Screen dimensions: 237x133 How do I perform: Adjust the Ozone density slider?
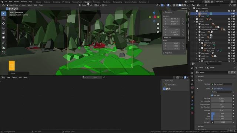pyautogui.click(x=221, y=119)
